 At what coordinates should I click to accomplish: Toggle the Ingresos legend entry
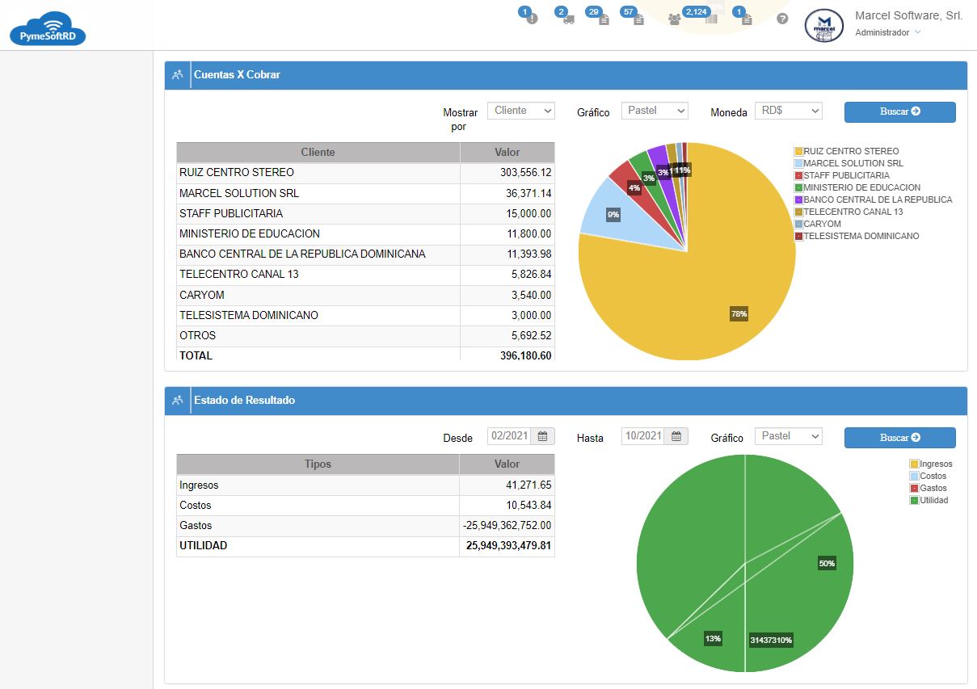tap(935, 464)
